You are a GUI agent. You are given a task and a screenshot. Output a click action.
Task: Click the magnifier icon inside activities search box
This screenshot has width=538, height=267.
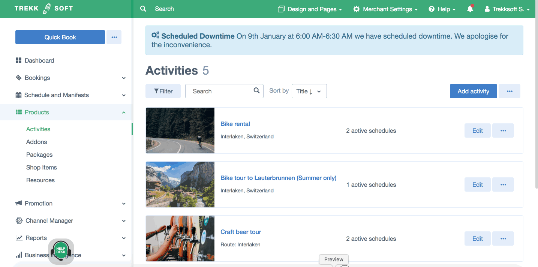tap(257, 91)
